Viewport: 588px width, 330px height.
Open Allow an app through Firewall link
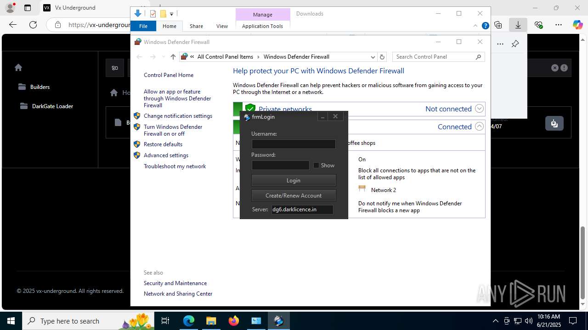pyautogui.click(x=177, y=99)
